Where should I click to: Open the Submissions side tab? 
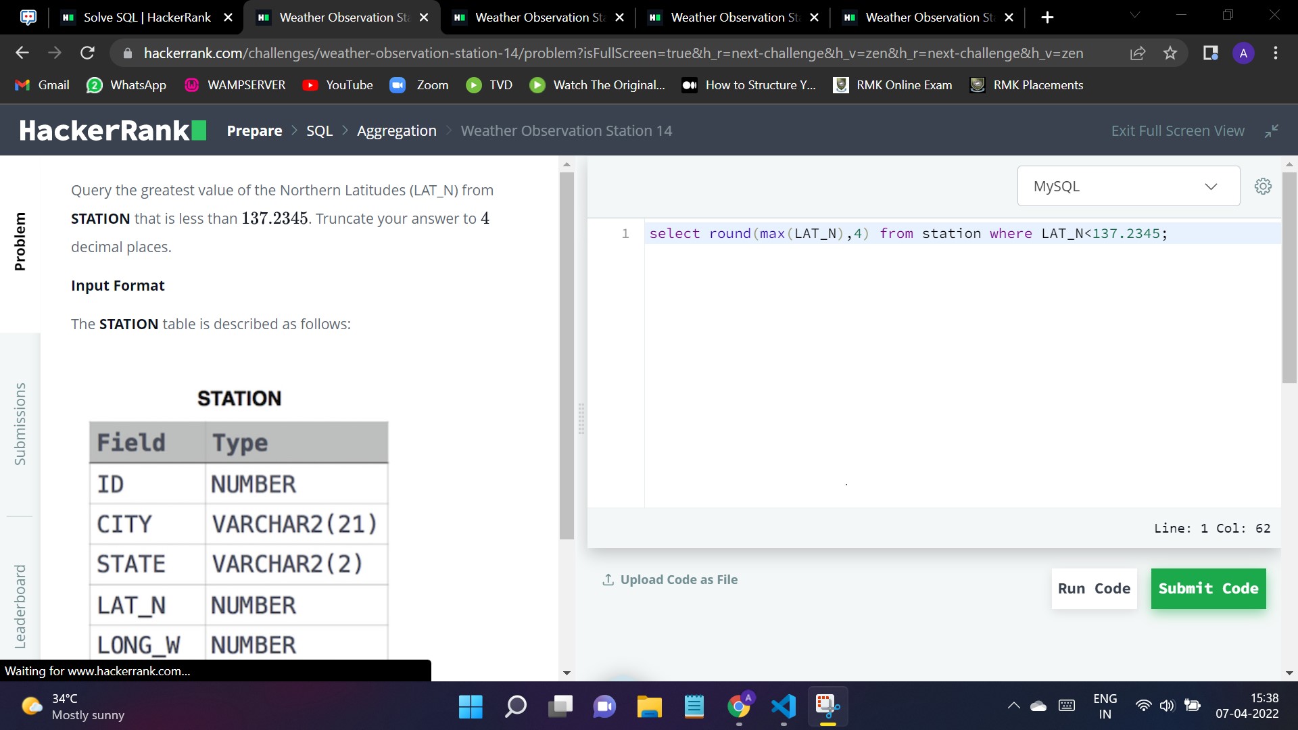20,424
